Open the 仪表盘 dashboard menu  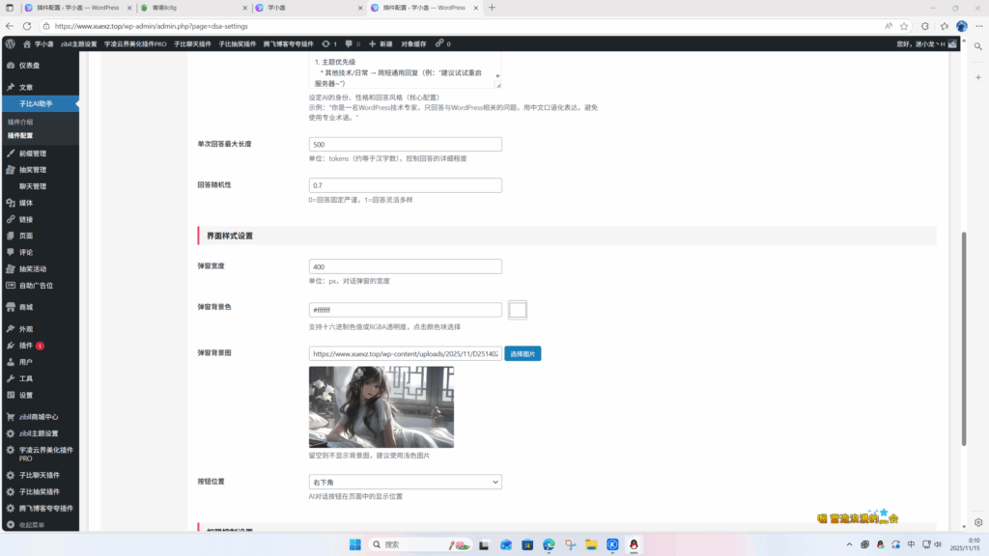pyautogui.click(x=29, y=66)
